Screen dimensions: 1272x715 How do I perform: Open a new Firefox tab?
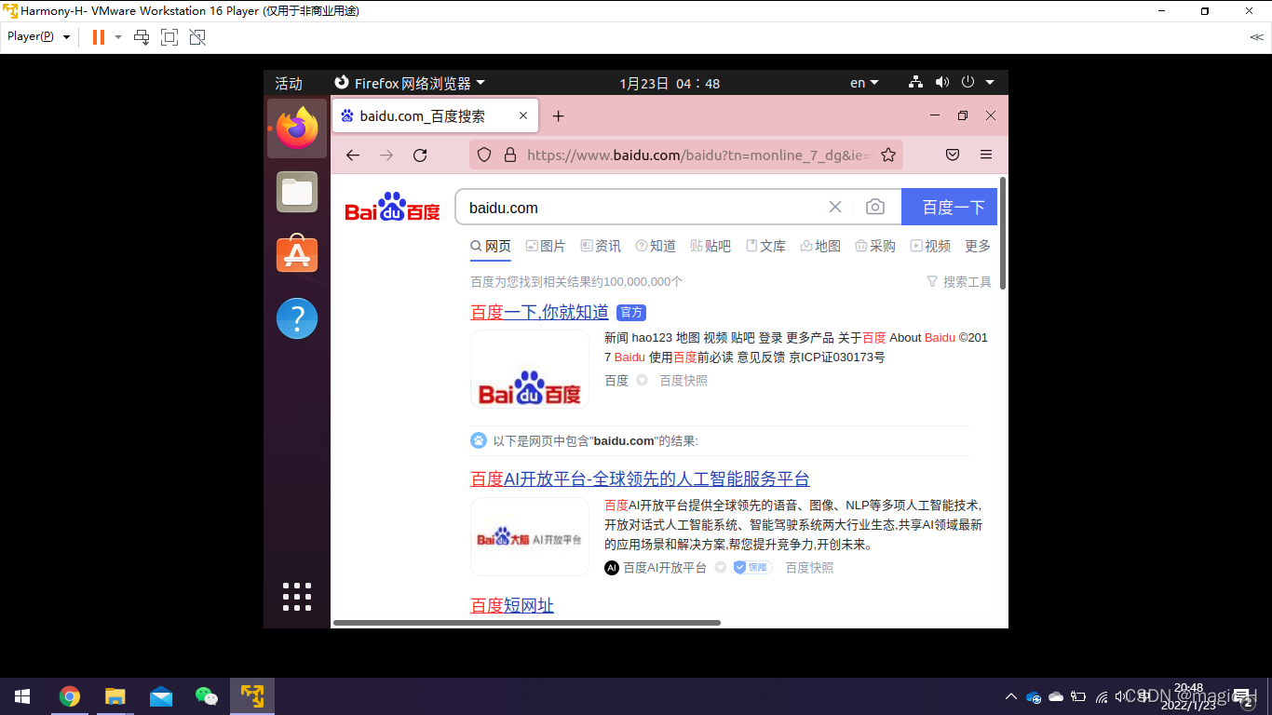[x=558, y=116]
